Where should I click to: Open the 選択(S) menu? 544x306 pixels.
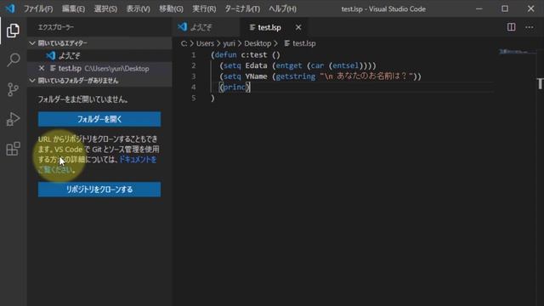(x=105, y=8)
